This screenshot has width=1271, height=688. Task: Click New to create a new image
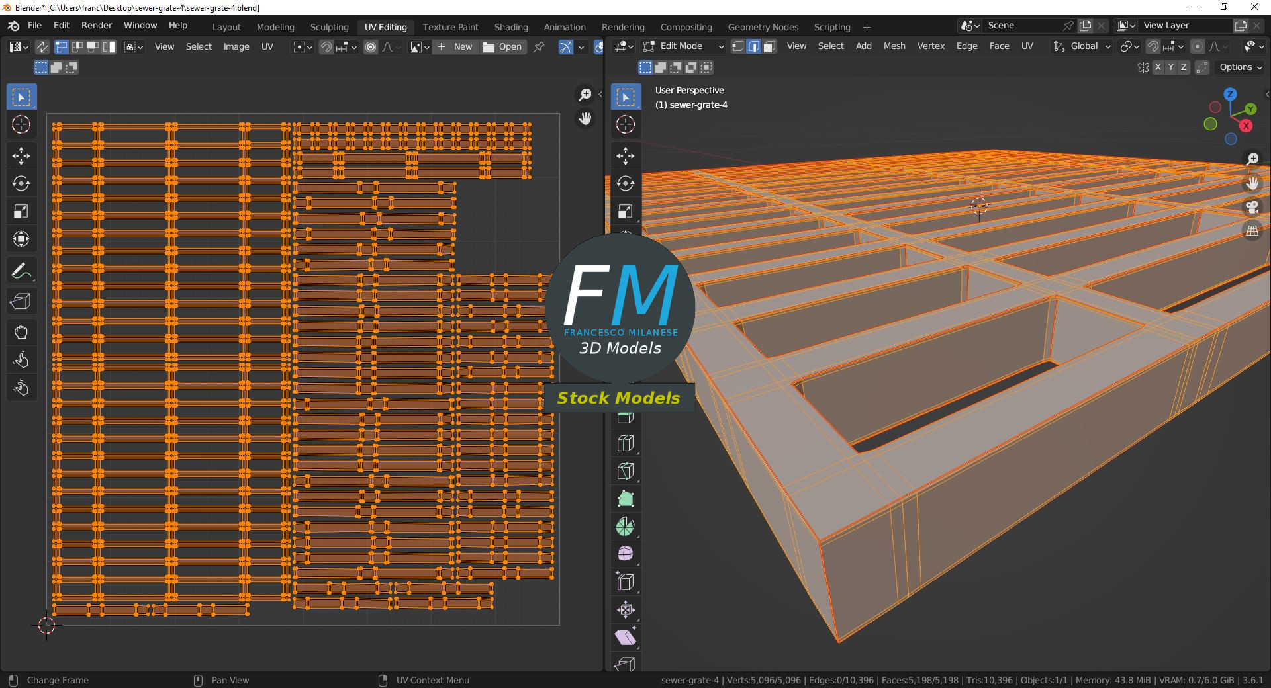click(x=462, y=46)
